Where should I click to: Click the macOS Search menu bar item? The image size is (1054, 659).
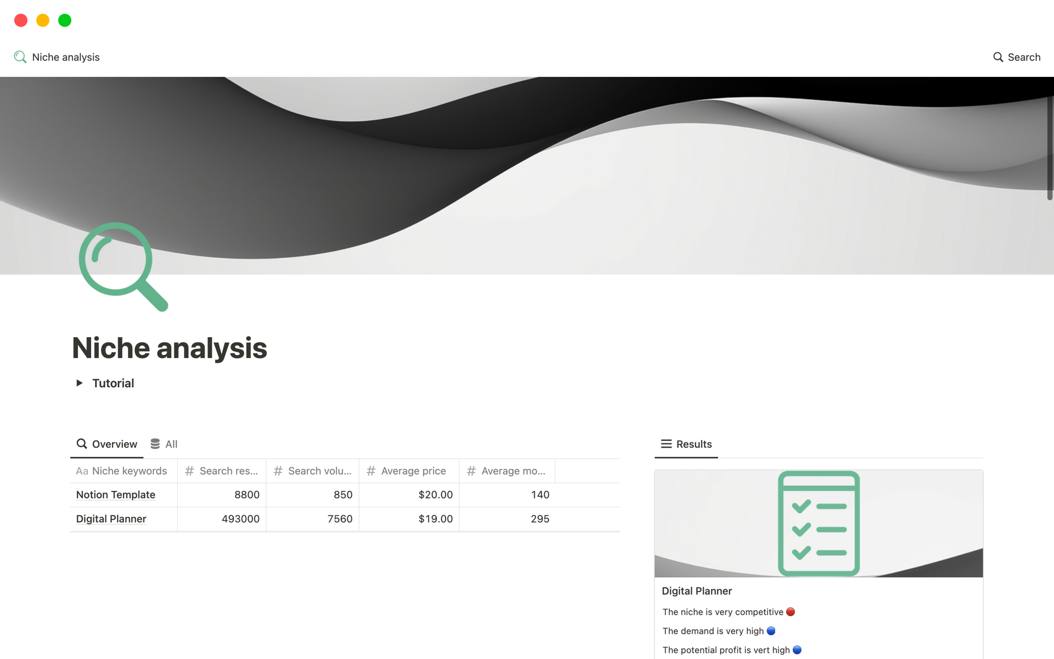(x=1016, y=55)
